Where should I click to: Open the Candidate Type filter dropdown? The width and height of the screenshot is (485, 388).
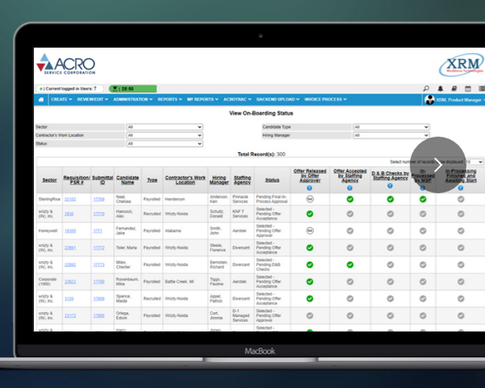pyautogui.click(x=390, y=127)
